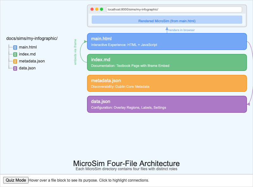Click the purple data.json file icon
Viewport: 253px width, 187px height.
point(15,68)
